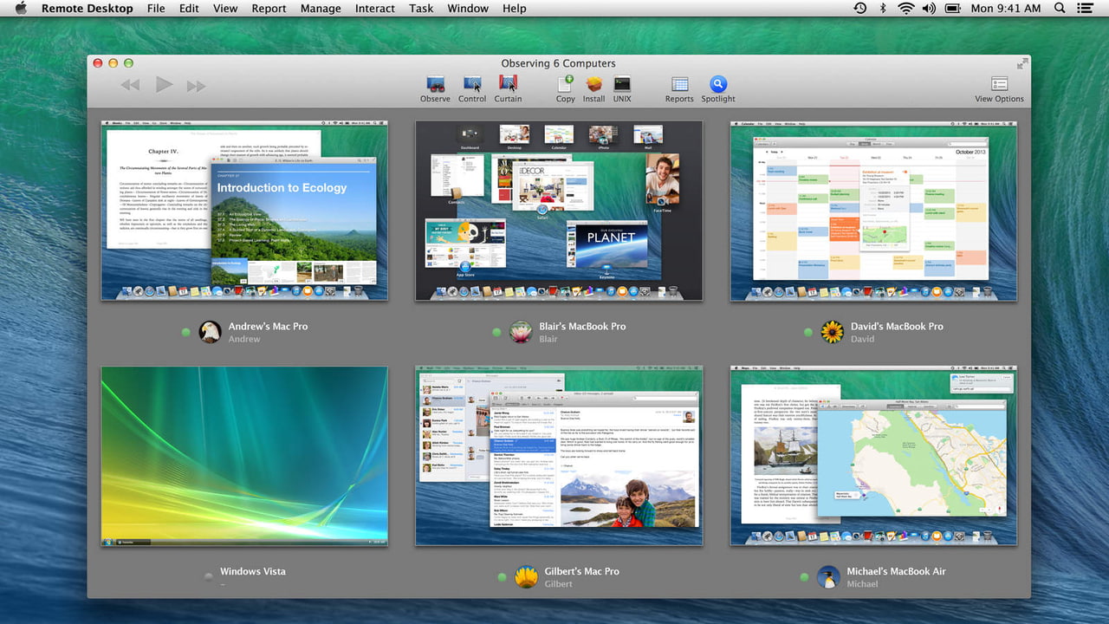
Task: Click the "Blair's MacBook Pro" label
Action: 582,326
